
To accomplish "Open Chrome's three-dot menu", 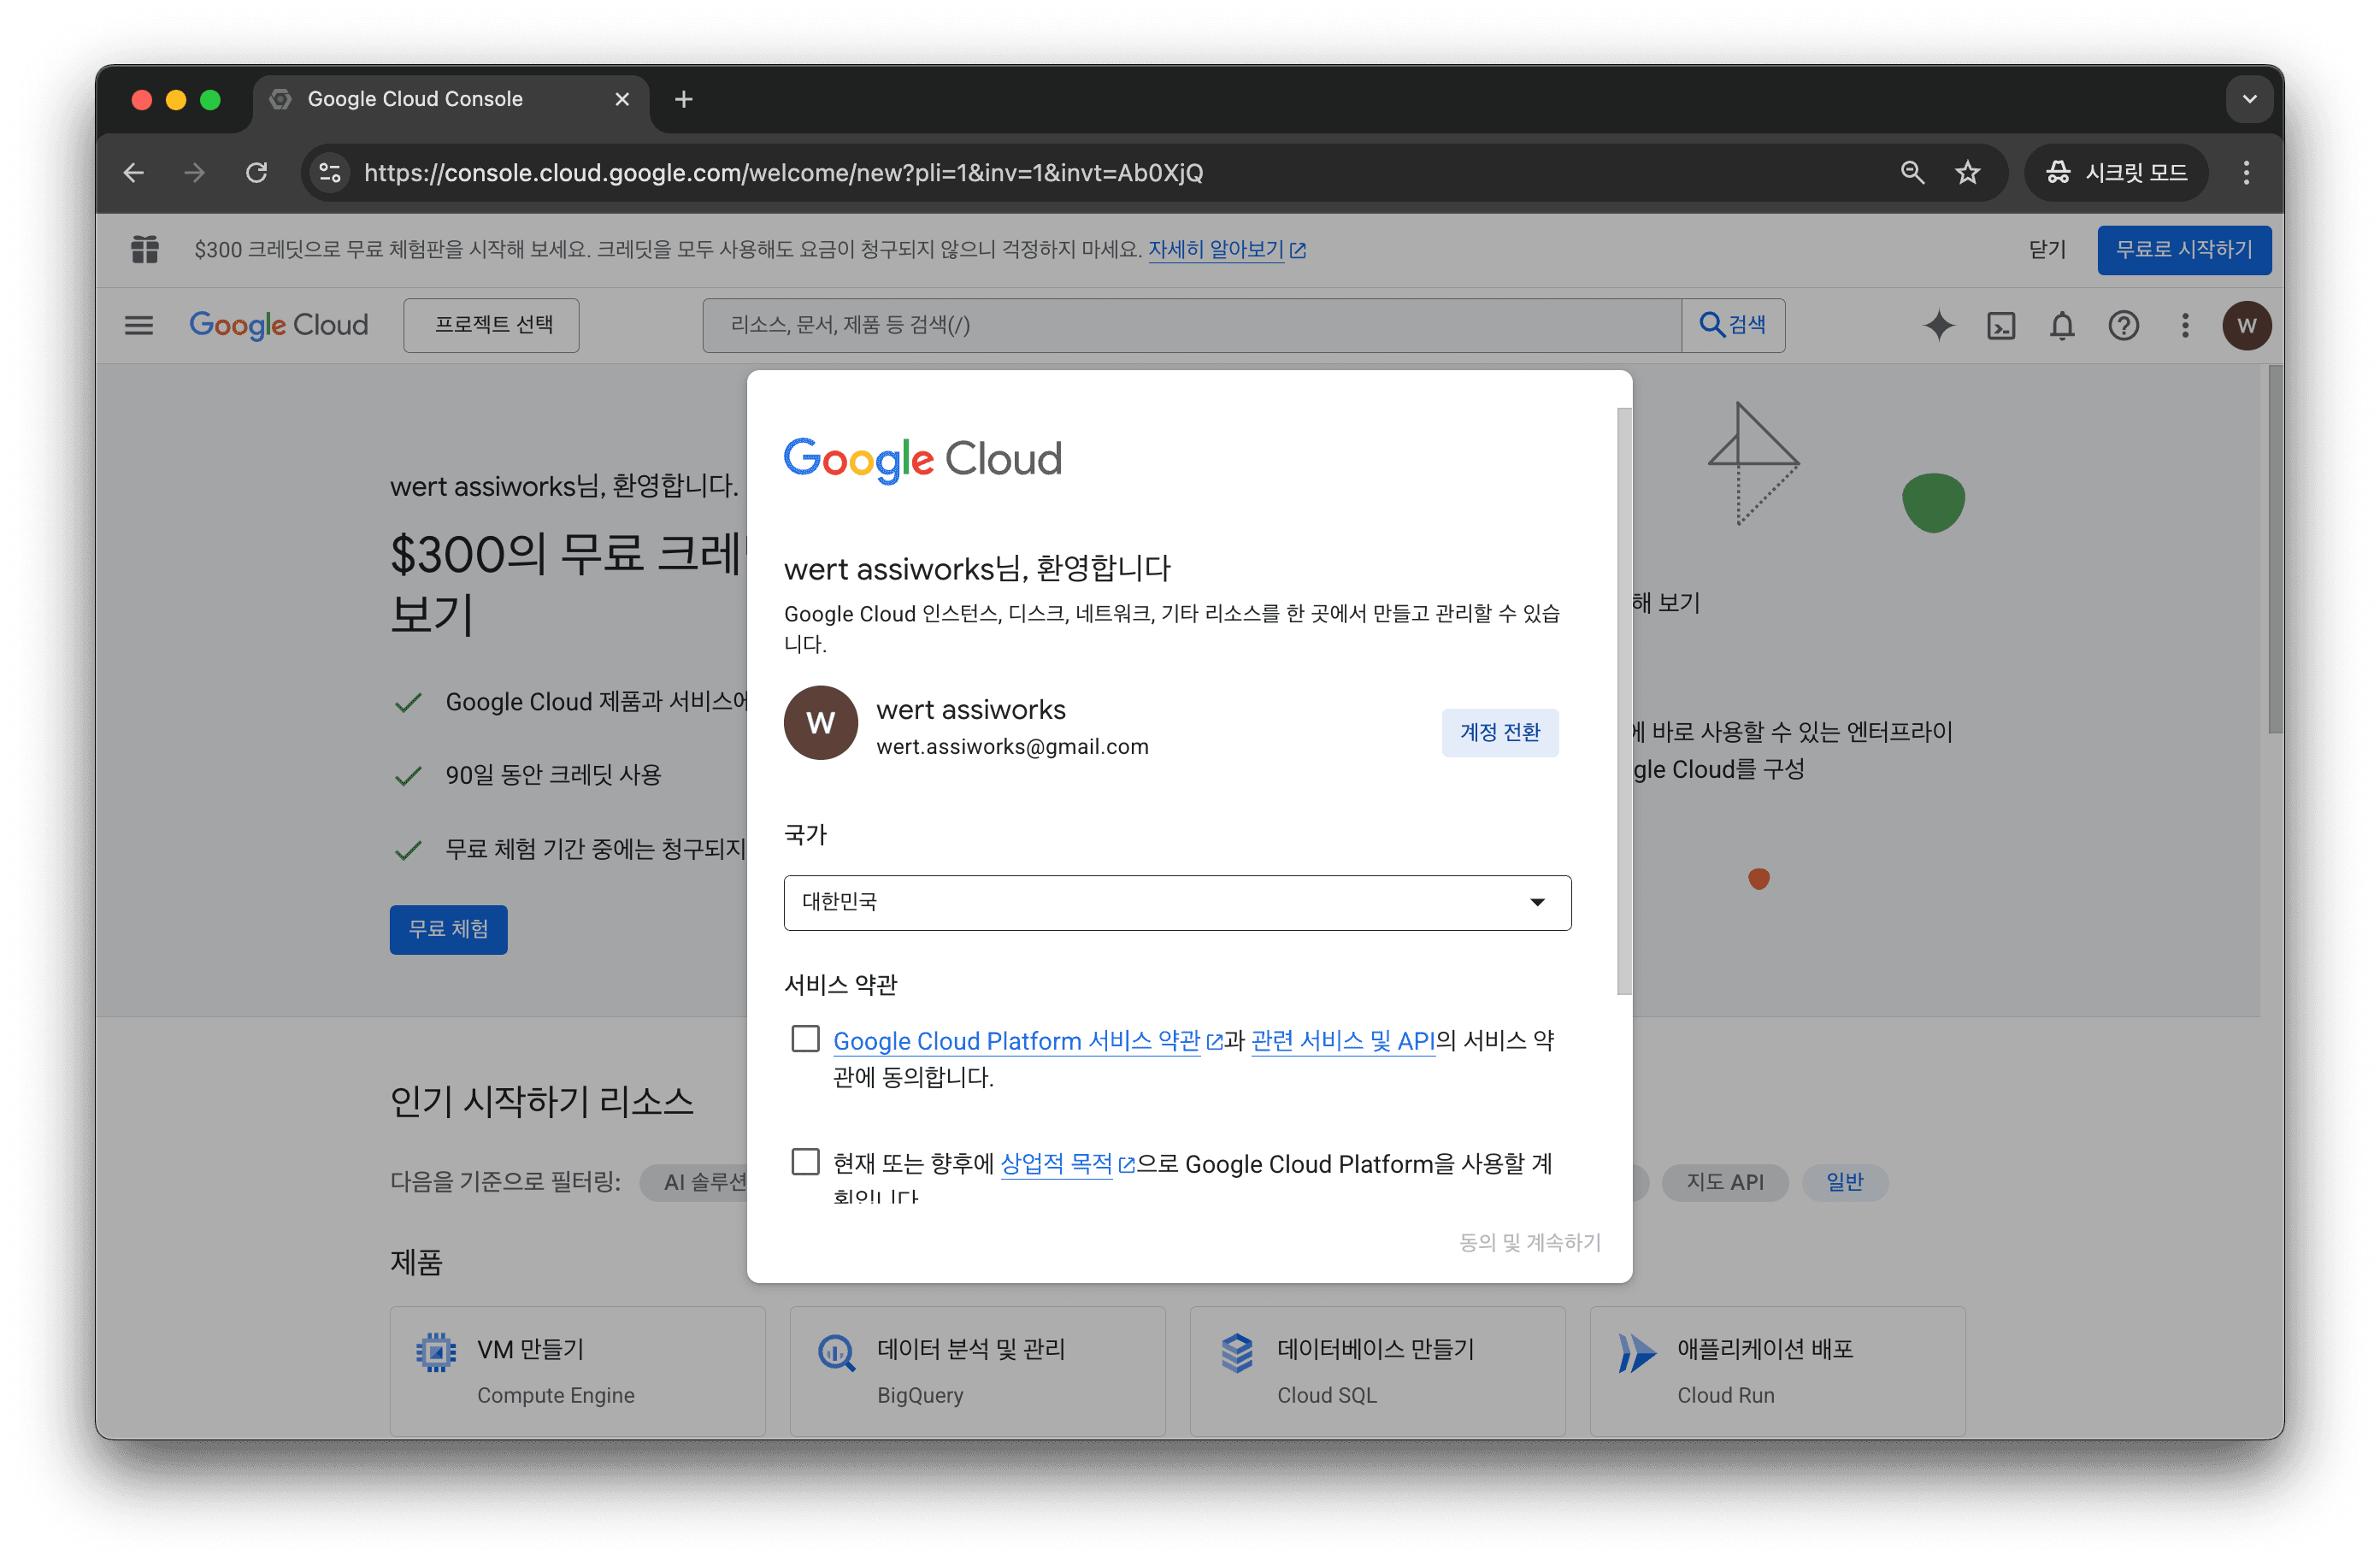I will (x=2246, y=173).
